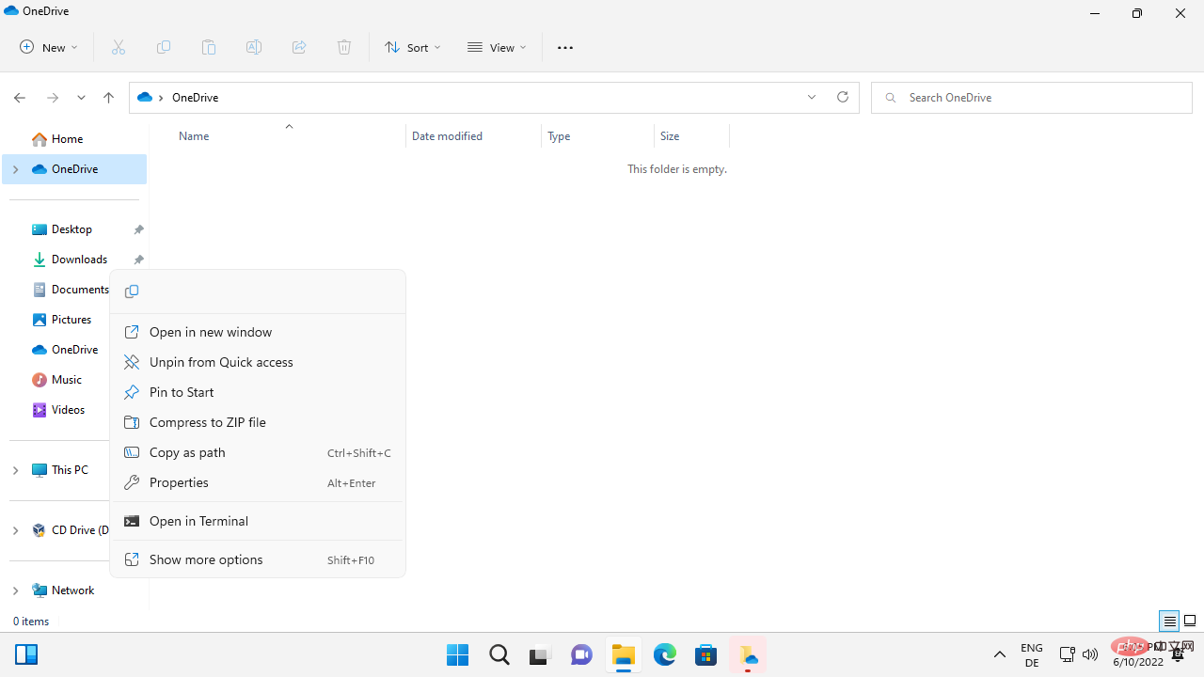Click the ENG DE language indicator
This screenshot has height=677, width=1204.
tap(1031, 655)
